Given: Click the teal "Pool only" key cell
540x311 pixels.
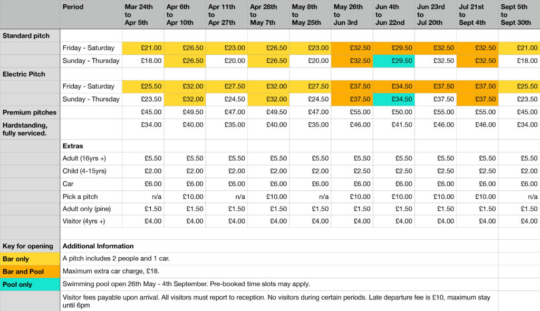Looking at the screenshot, I should point(30,285).
